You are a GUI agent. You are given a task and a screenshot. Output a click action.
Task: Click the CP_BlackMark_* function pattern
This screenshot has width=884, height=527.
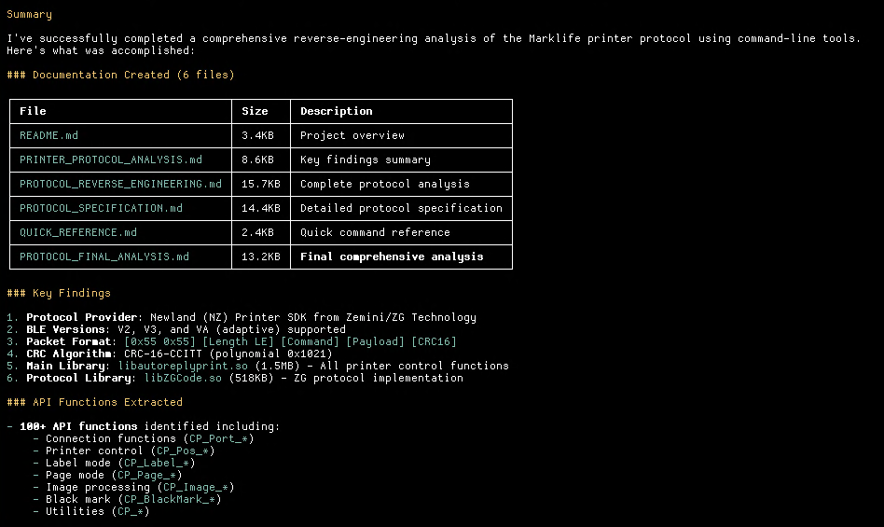pyautogui.click(x=170, y=499)
